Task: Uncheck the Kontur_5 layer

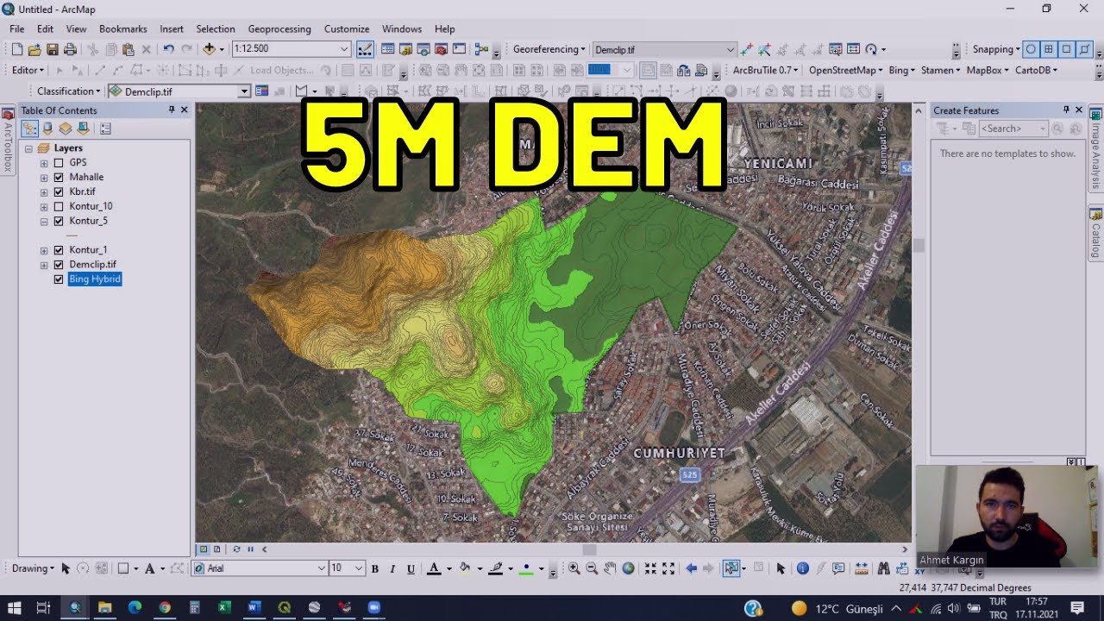Action: [x=59, y=221]
